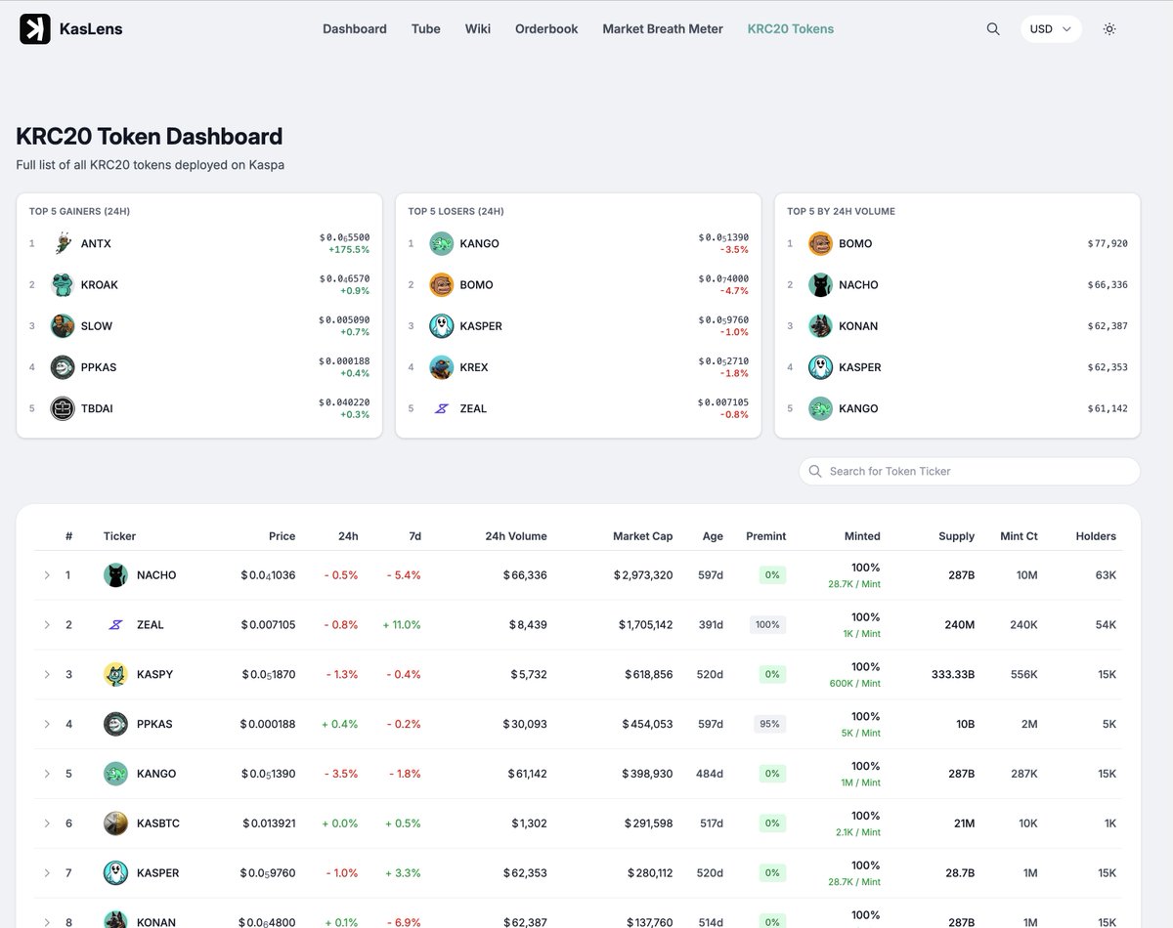This screenshot has height=928, width=1173.
Task: Expand the KASPY table row chevron
Action: pos(46,674)
